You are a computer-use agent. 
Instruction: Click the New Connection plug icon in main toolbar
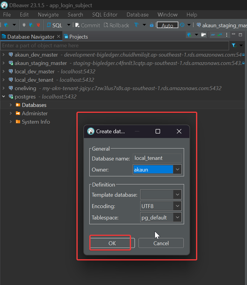(6, 25)
